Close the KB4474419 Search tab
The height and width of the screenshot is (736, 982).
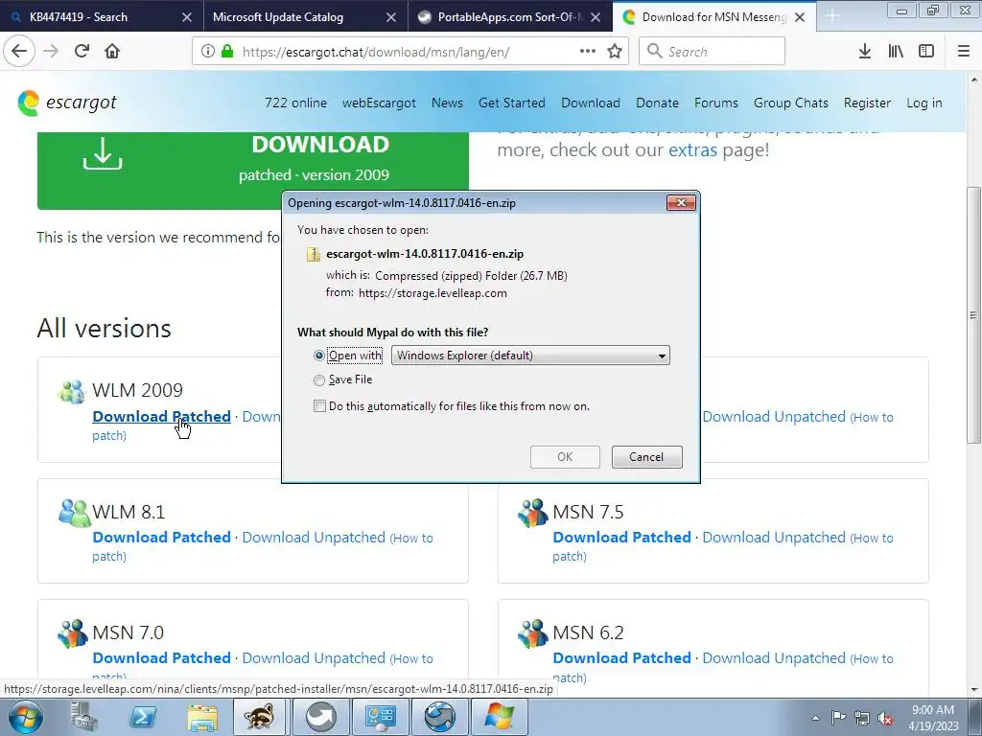point(187,17)
